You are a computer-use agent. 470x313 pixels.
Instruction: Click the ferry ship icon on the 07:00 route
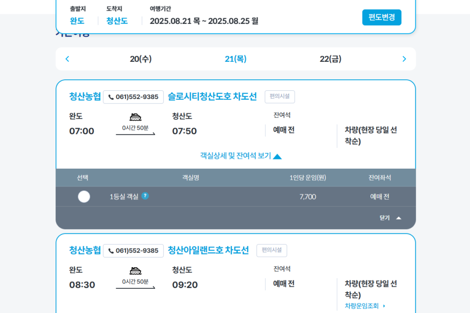pos(136,116)
